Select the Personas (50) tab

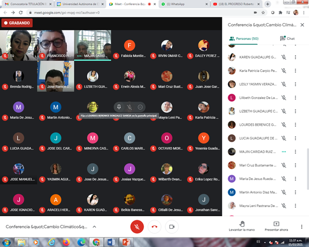pyautogui.click(x=244, y=39)
